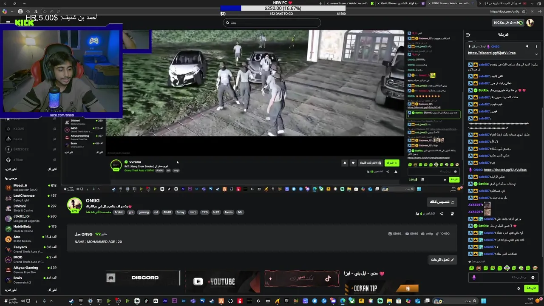Image resolution: width=544 pixels, height=306 pixels.
Task: Select the gta tag
Action: coord(131,212)
